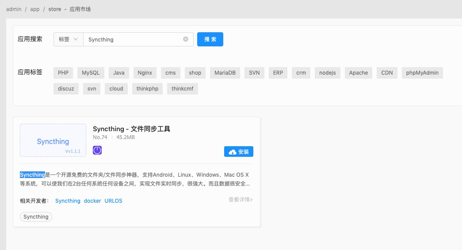The image size is (462, 250).
Task: Select the Nginx tag
Action: (145, 73)
